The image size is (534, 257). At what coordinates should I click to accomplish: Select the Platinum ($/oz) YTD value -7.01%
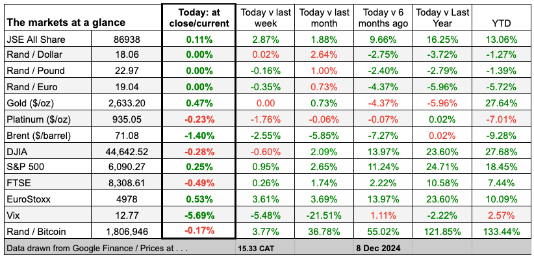(x=502, y=119)
